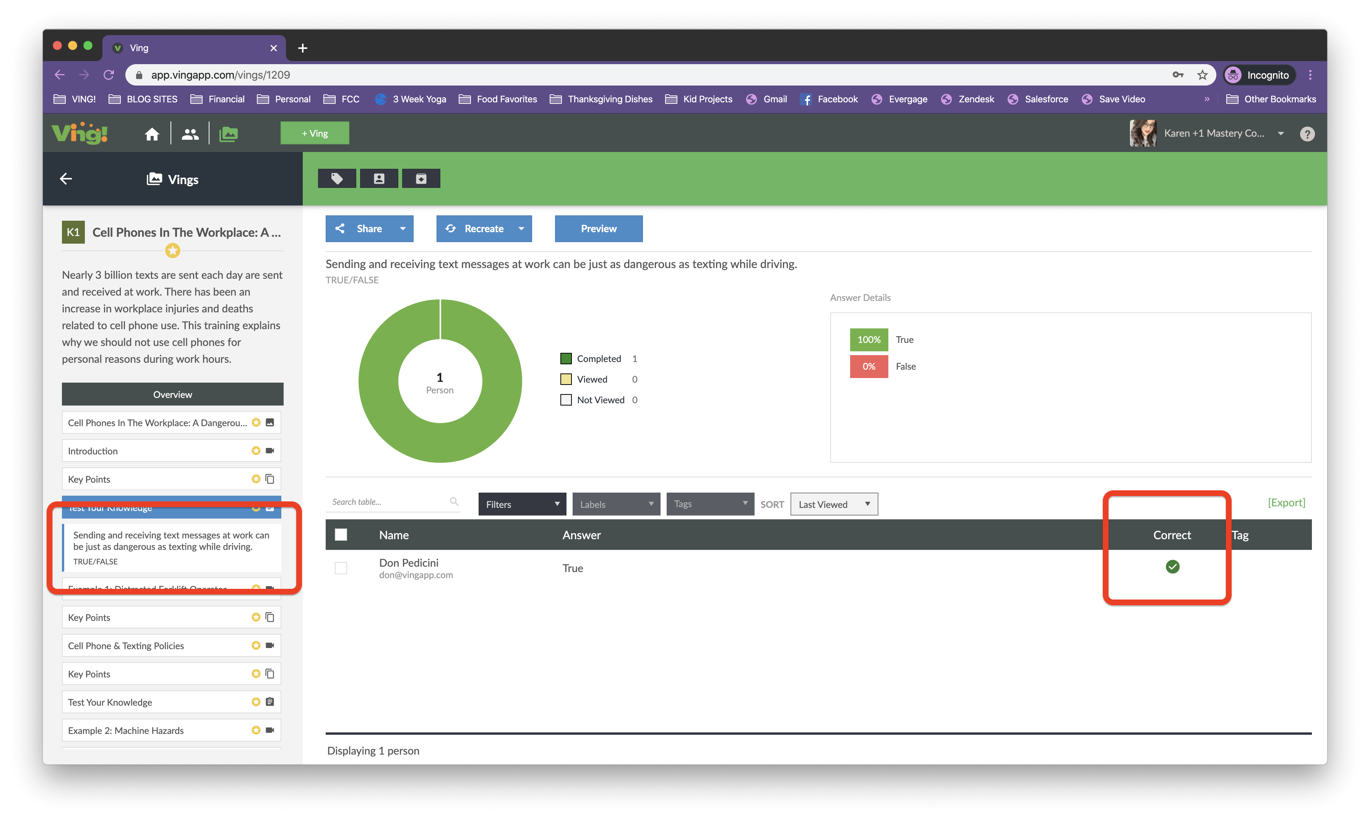
Task: Open the Gmail bookmark
Action: [766, 99]
